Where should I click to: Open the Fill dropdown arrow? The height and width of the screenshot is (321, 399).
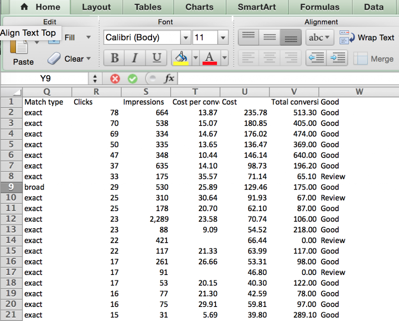tap(88, 37)
